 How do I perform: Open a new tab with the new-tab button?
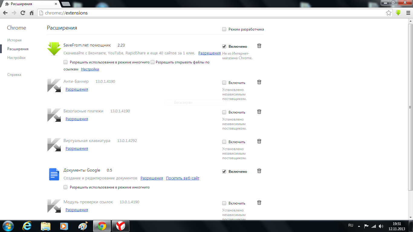[66, 4]
